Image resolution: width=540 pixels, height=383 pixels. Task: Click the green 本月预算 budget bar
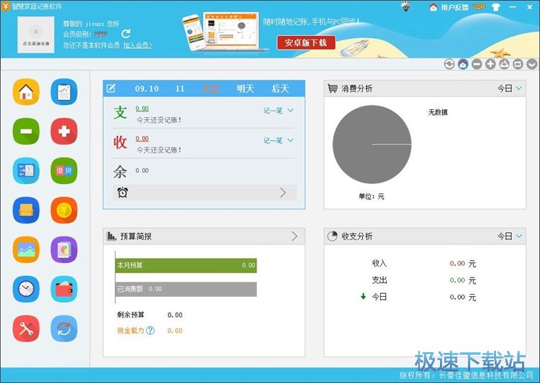pos(186,265)
